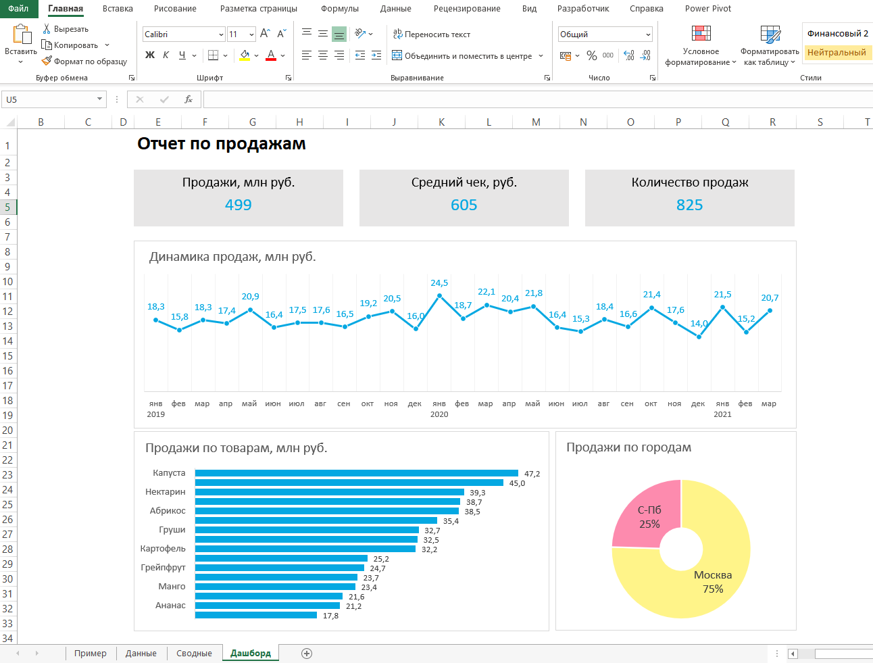Select the column K header
This screenshot has height=663, width=873.
441,122
